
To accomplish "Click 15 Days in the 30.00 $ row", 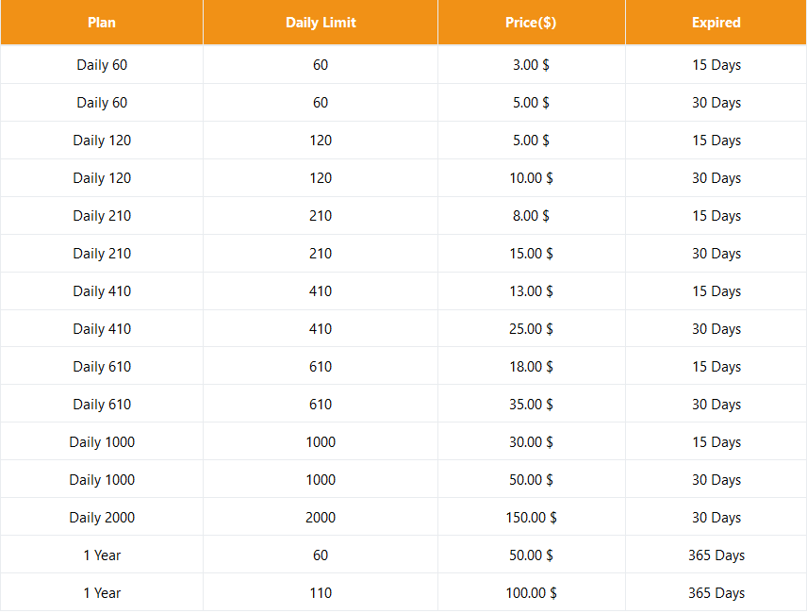I will tap(716, 442).
